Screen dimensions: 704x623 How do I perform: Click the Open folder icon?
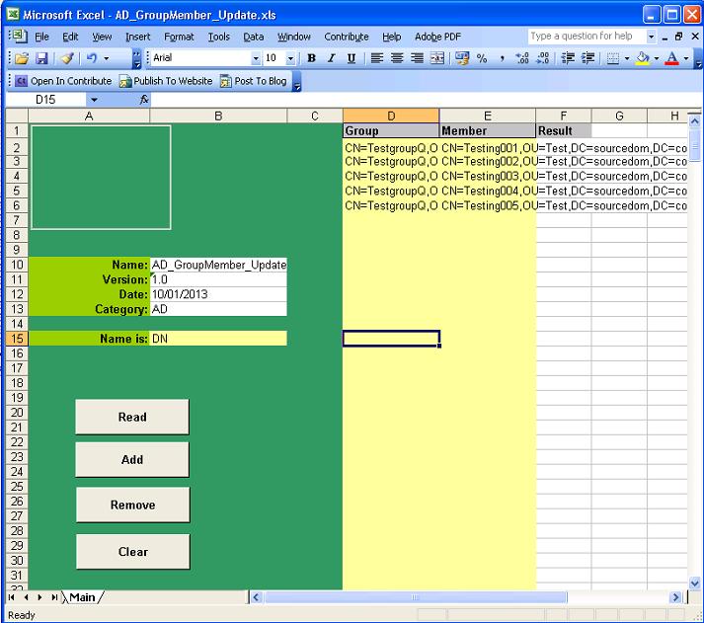[21, 59]
